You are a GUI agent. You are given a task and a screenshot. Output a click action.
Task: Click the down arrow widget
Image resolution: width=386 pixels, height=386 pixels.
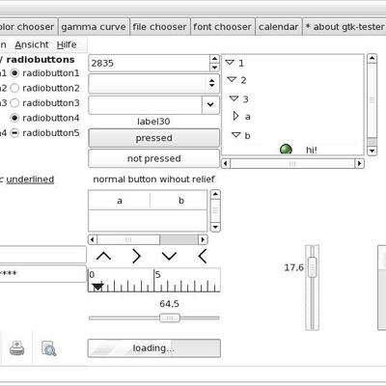pyautogui.click(x=169, y=257)
